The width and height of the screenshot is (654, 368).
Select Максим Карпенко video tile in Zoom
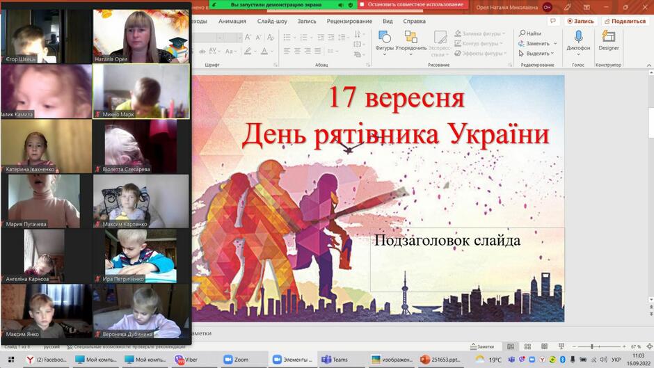point(141,201)
